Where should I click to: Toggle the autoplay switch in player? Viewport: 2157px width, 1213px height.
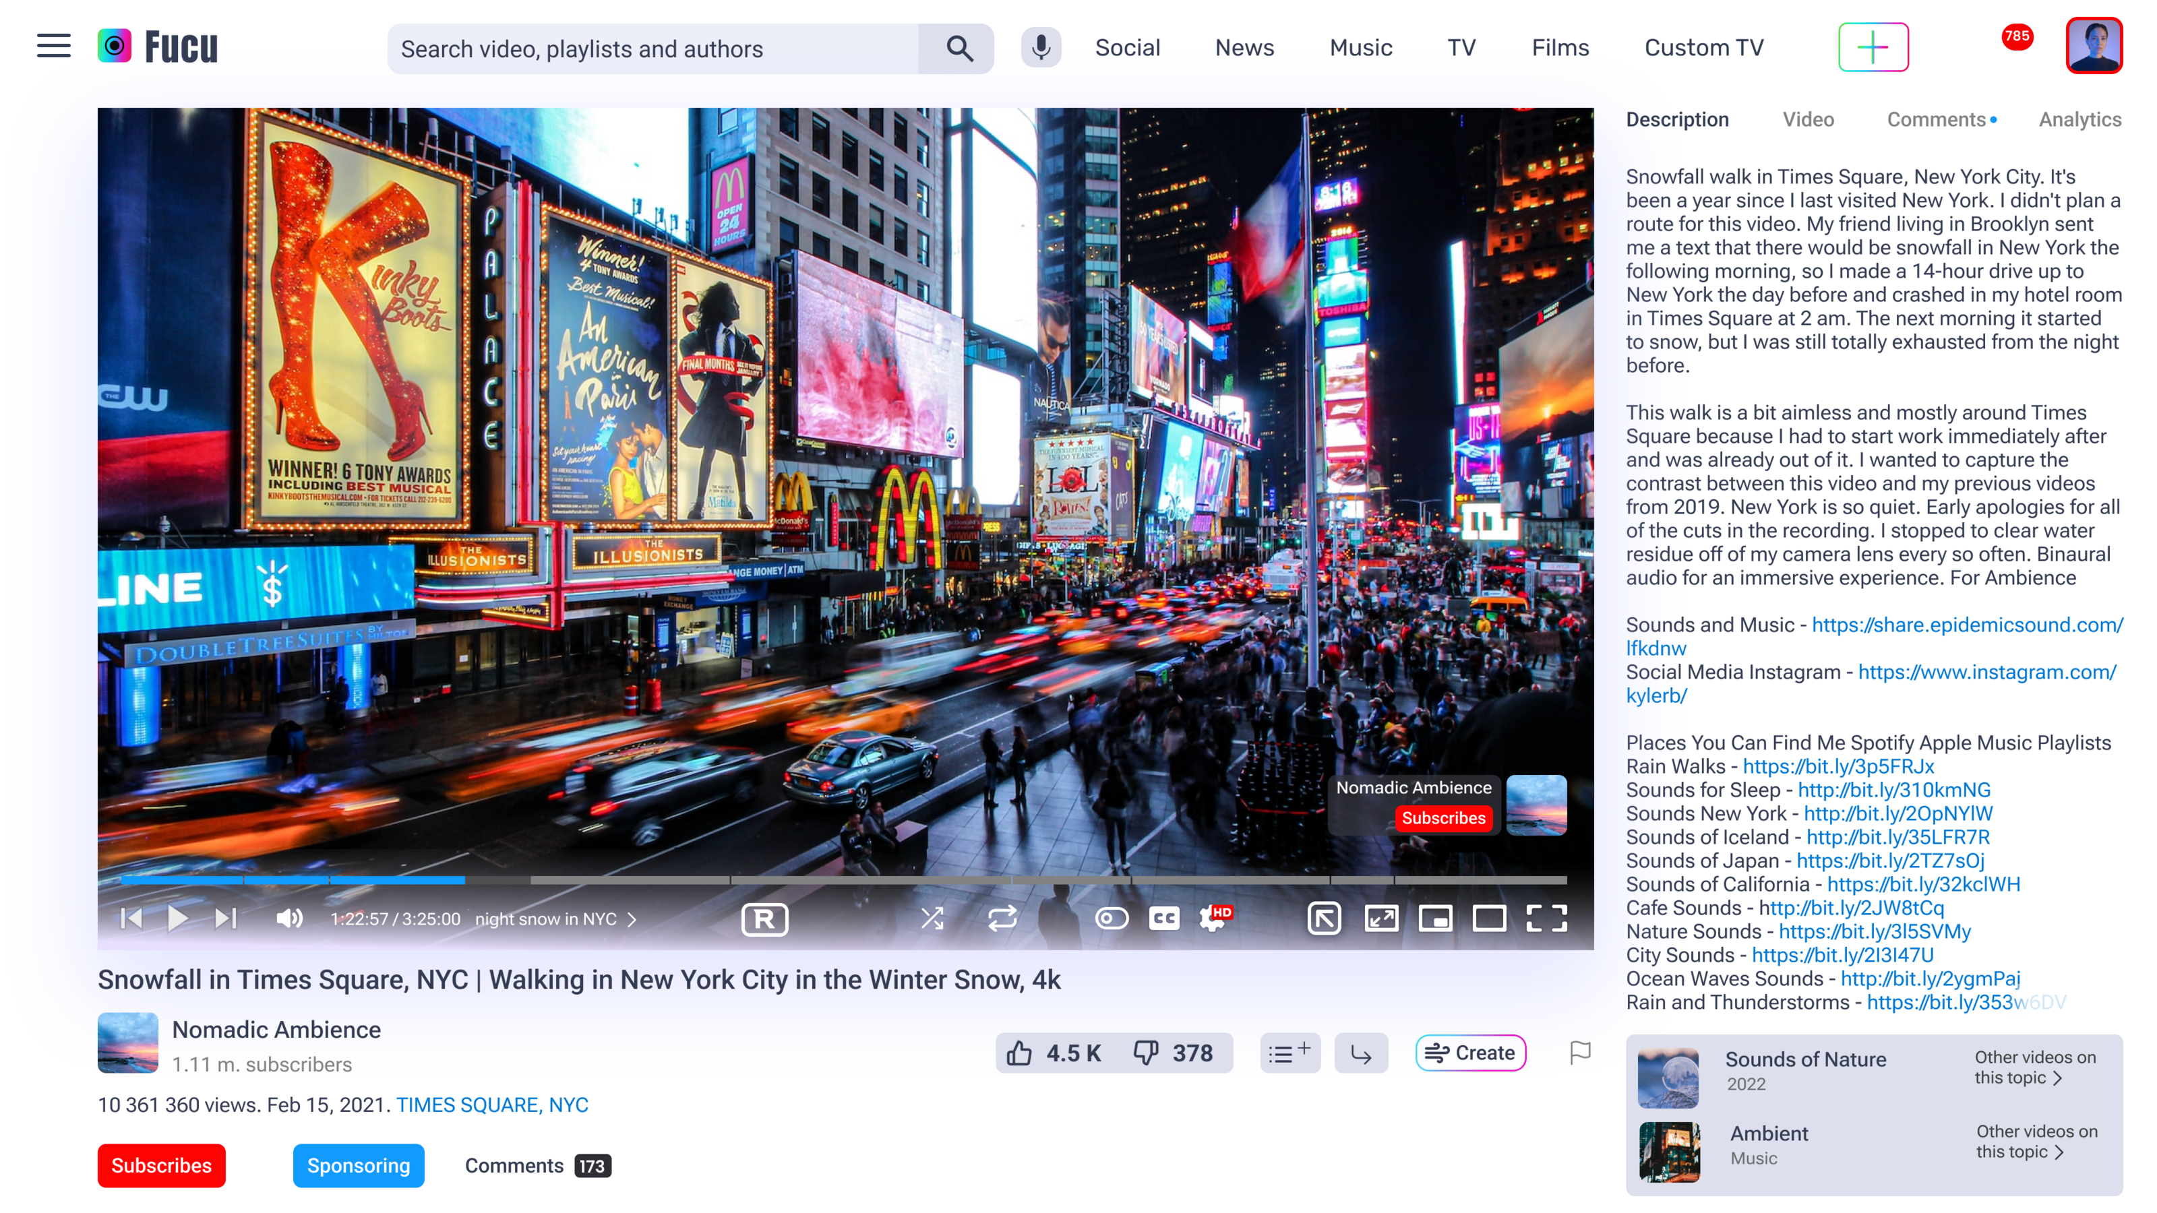coord(1111,919)
